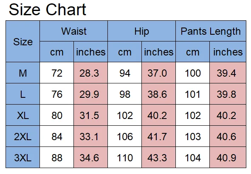251x174 pixels.
Task: Click the 37.0 hip inches cell
Action: tap(159, 73)
